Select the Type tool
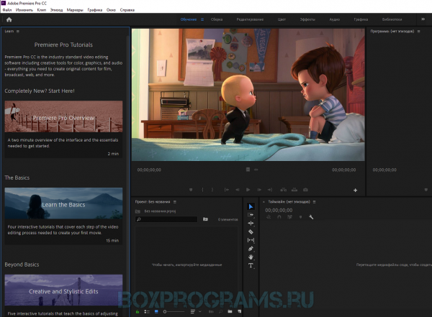Viewport: 432px width, 317px height. click(251, 265)
